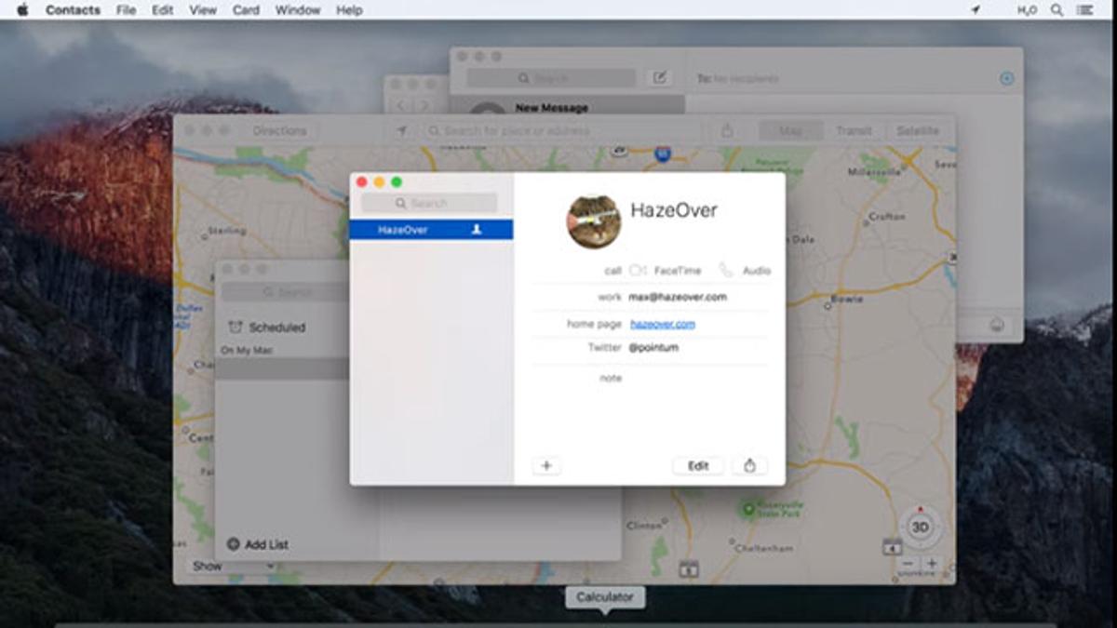The image size is (1117, 628).
Task: Expand the Show dropdown in Maps
Action: (x=214, y=566)
